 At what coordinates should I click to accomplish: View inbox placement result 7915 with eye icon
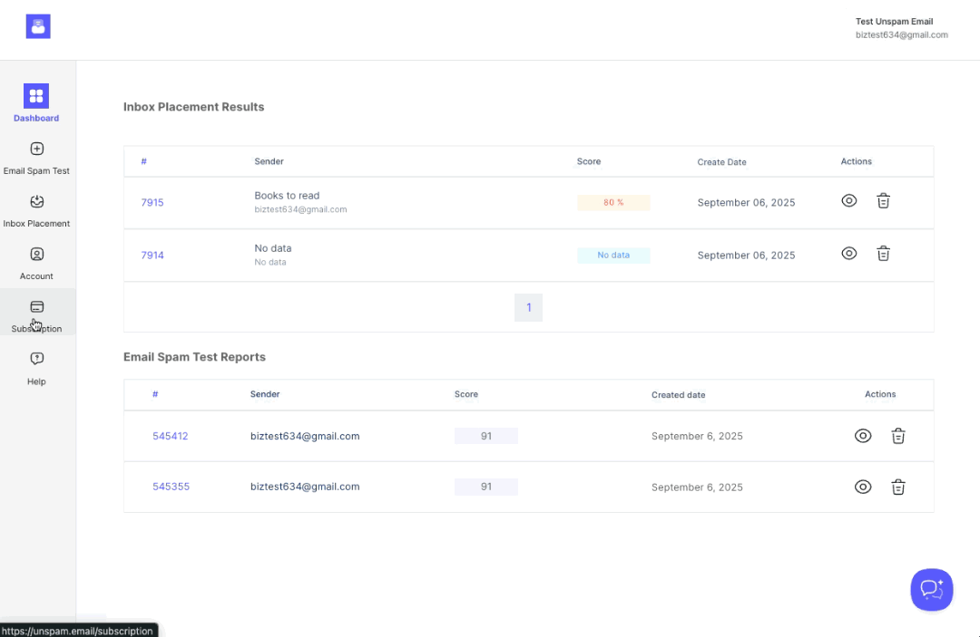pyautogui.click(x=848, y=201)
